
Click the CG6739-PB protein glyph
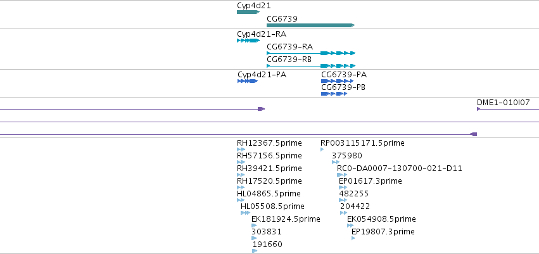[334, 94]
